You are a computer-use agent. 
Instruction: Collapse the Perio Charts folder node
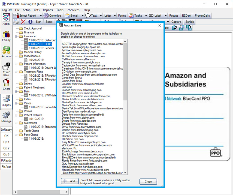pyautogui.click(x=16, y=135)
